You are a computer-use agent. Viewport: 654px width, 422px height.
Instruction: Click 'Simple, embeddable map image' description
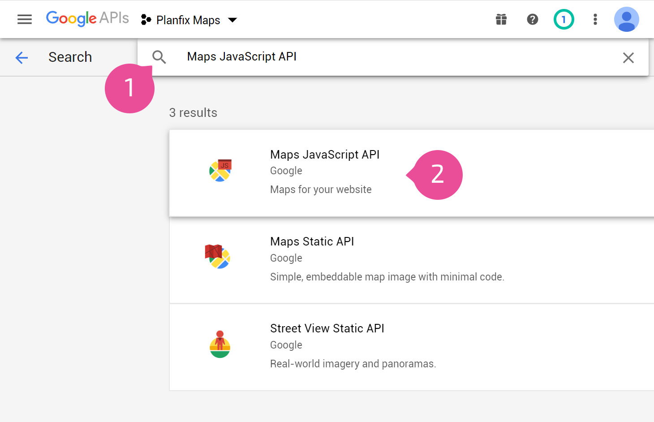(387, 277)
